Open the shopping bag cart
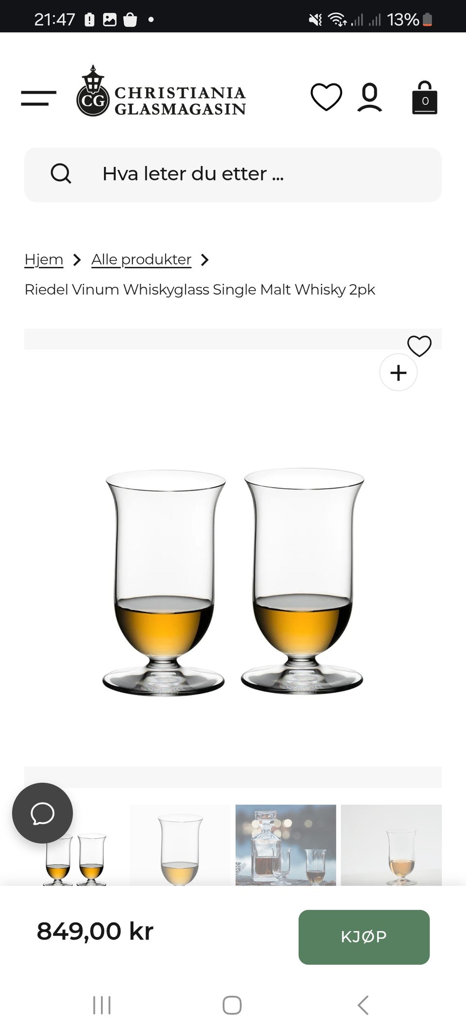466x1035 pixels. coord(425,98)
